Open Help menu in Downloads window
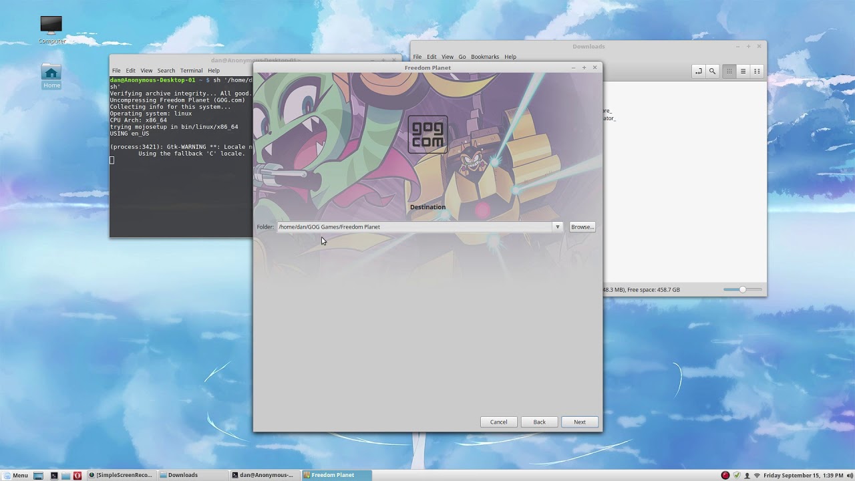 tap(510, 57)
